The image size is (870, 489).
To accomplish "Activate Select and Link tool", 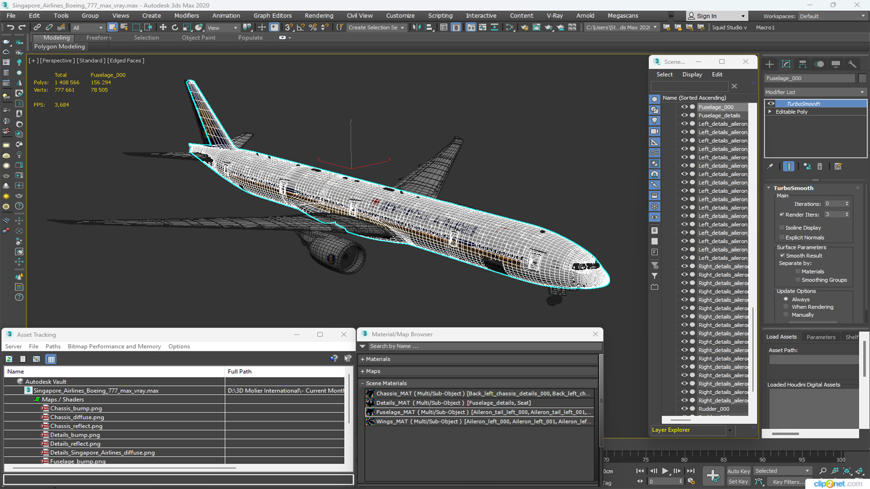I will click(x=37, y=27).
